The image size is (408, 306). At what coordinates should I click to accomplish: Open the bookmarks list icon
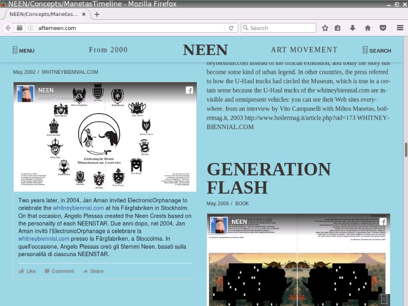tap(337, 28)
